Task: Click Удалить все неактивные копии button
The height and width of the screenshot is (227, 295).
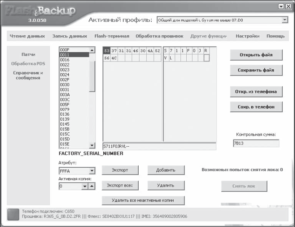Action: (x=143, y=201)
